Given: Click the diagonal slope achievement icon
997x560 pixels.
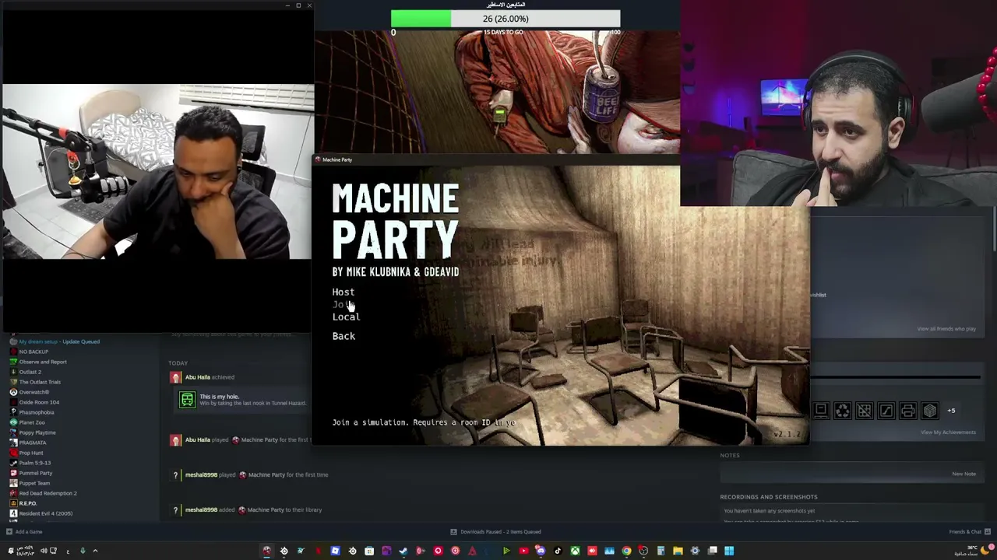Looking at the screenshot, I should click(x=886, y=410).
